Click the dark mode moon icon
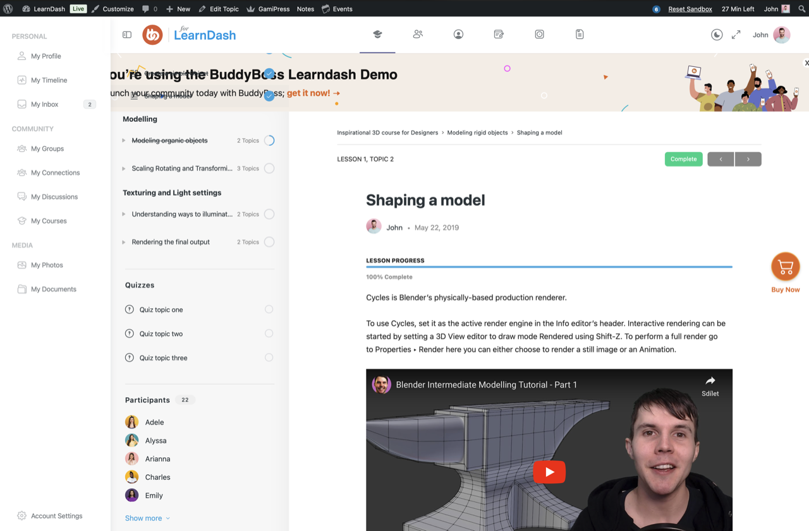 [717, 35]
